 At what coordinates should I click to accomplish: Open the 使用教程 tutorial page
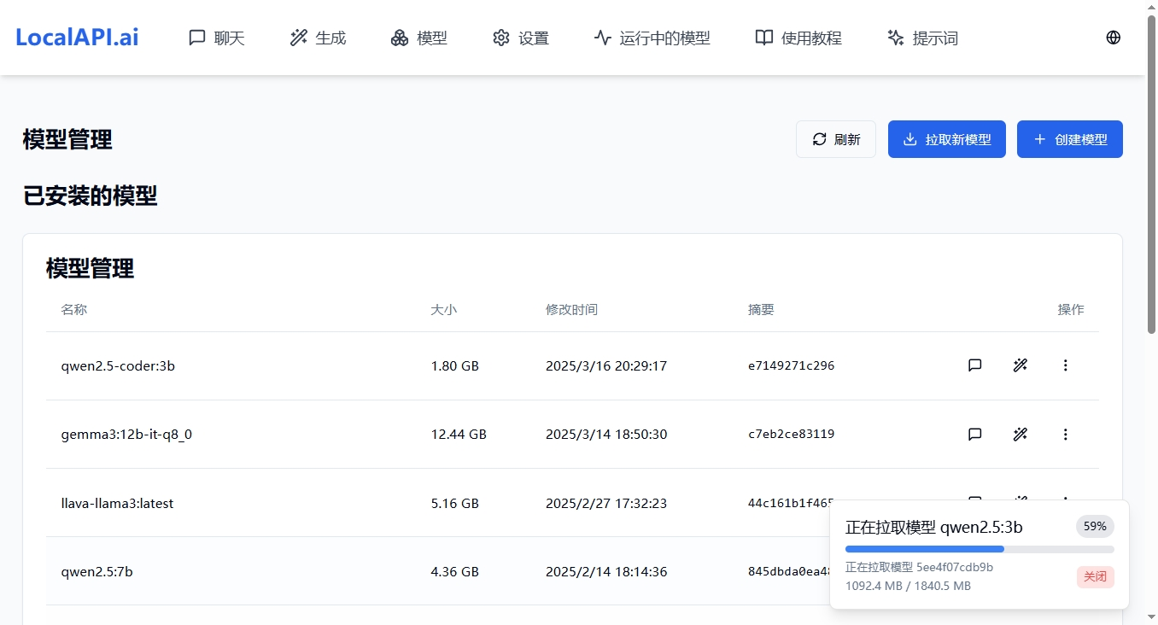click(x=798, y=38)
